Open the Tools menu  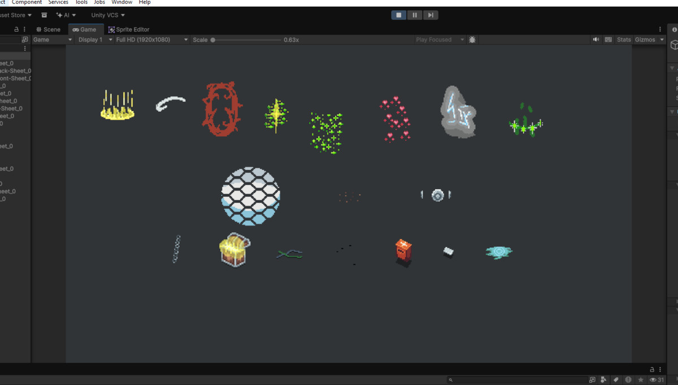[81, 2]
